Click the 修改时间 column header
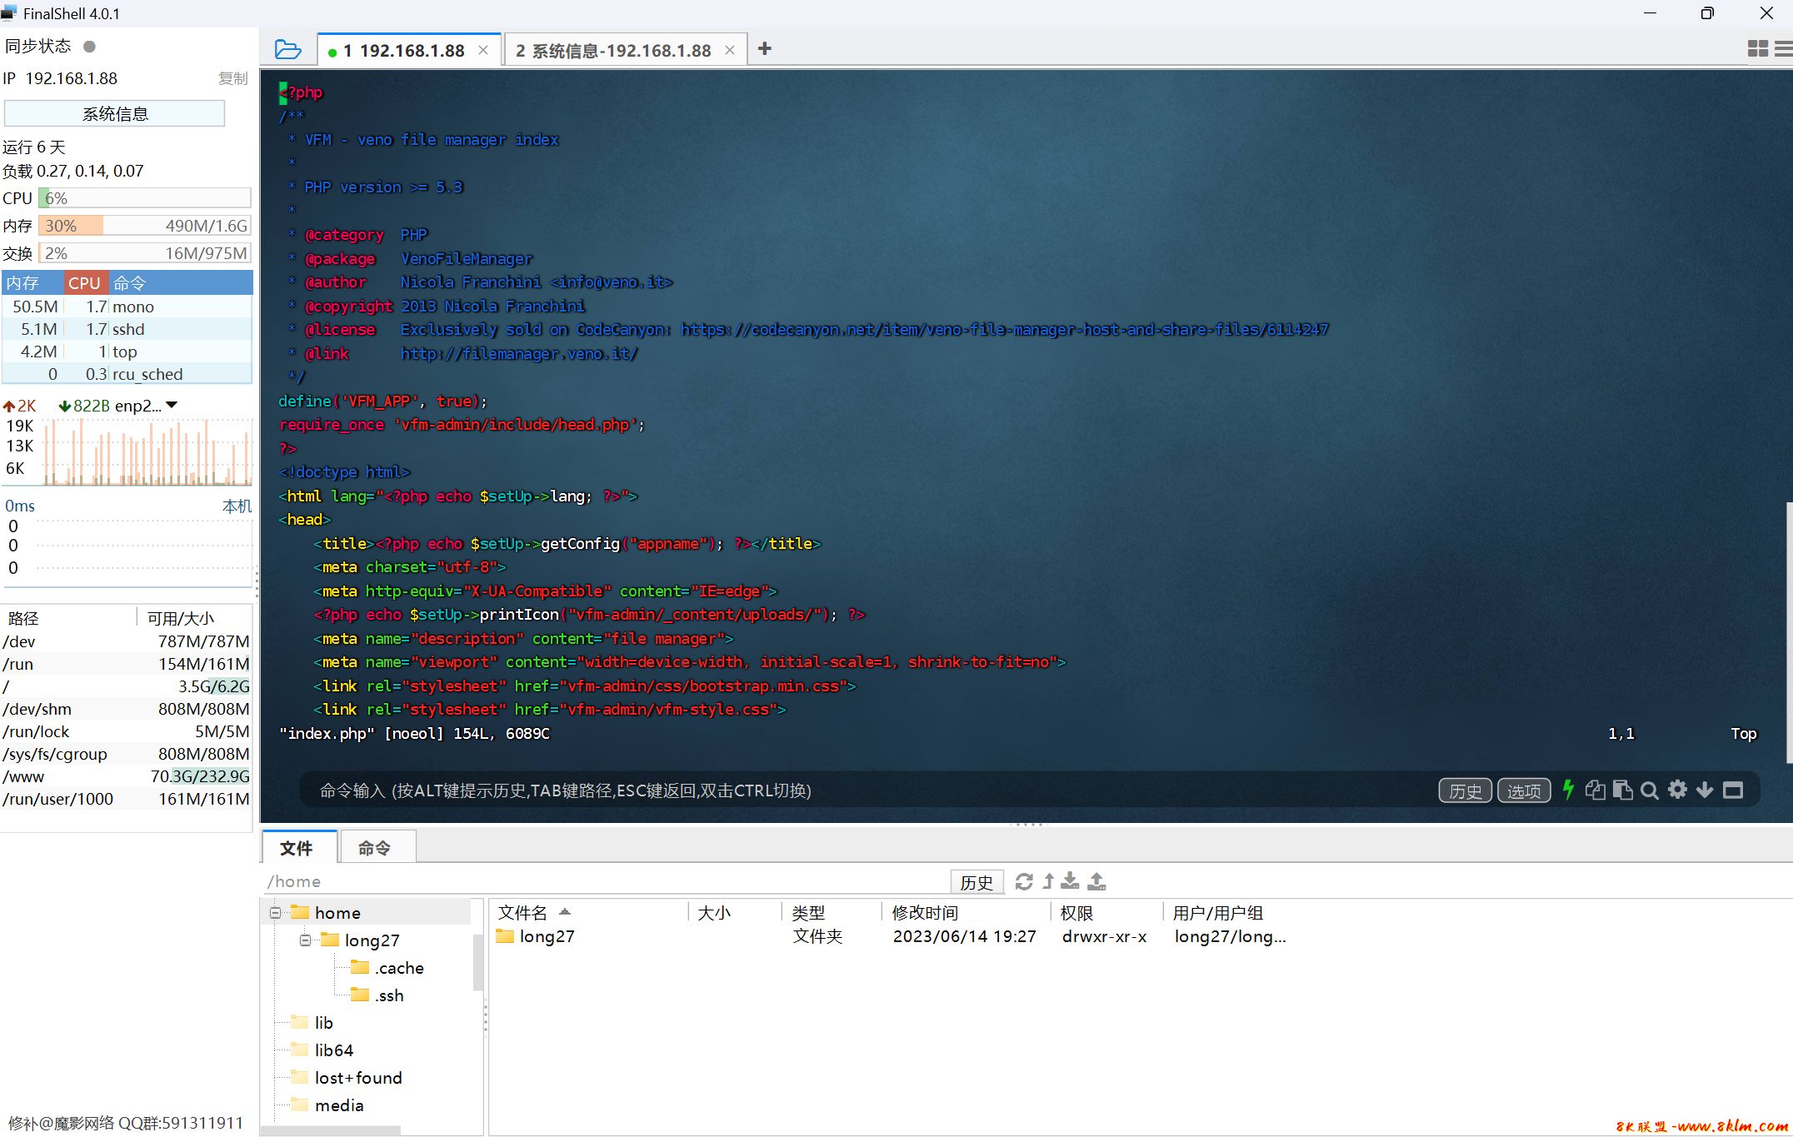Viewport: 1793px width, 1137px height. (x=925, y=913)
